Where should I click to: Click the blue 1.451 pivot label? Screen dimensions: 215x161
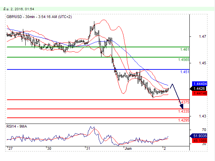(x=185, y=72)
